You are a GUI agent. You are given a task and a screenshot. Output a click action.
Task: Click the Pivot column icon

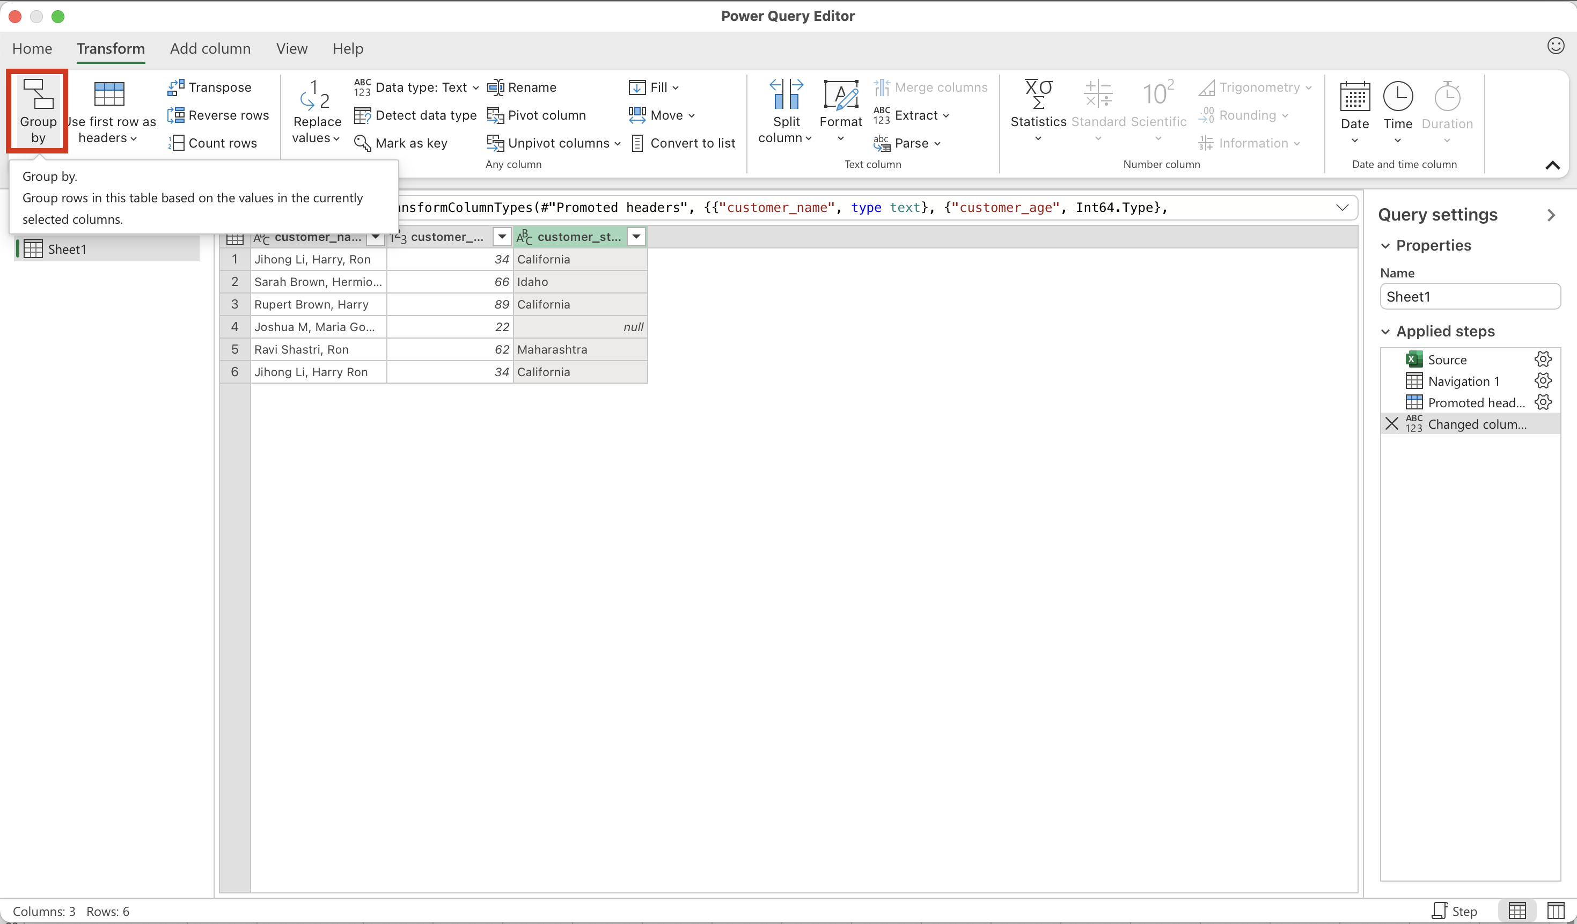pyautogui.click(x=495, y=115)
